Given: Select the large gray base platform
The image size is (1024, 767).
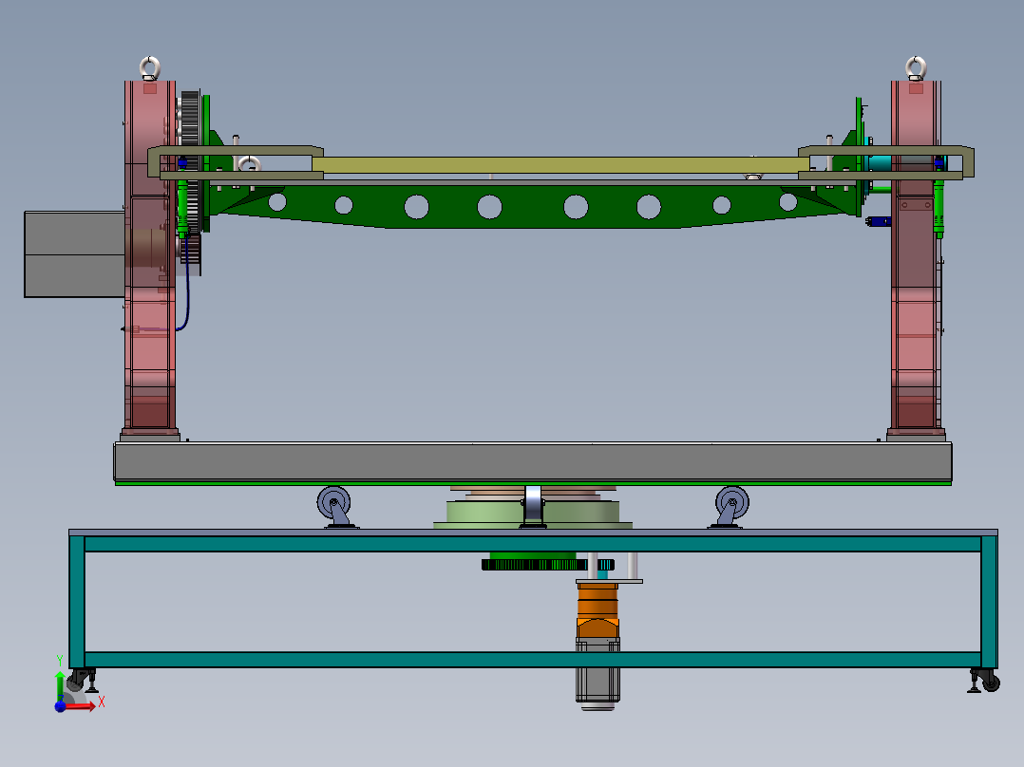Looking at the screenshot, I should click(533, 462).
